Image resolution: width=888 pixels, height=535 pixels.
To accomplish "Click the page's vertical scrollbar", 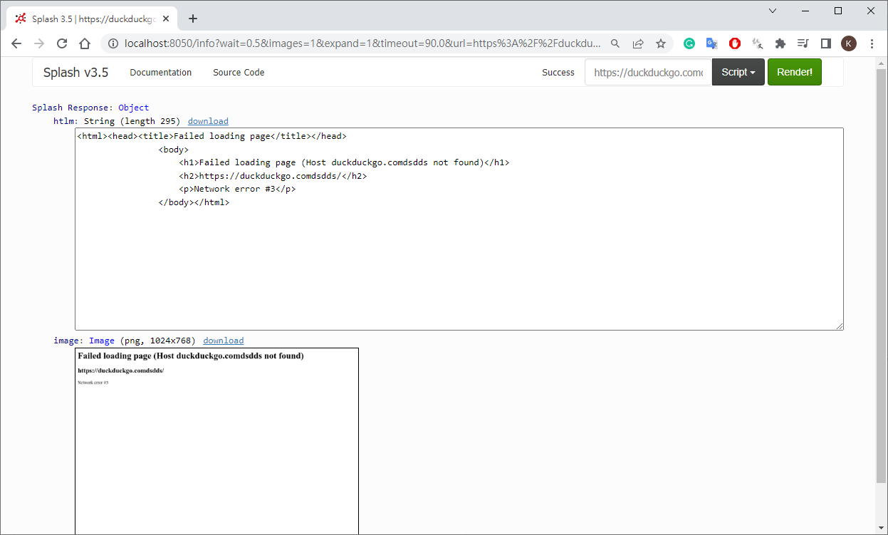I will point(882,285).
